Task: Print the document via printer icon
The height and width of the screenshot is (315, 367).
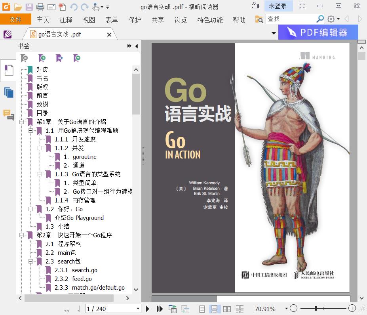Action: (40, 7)
